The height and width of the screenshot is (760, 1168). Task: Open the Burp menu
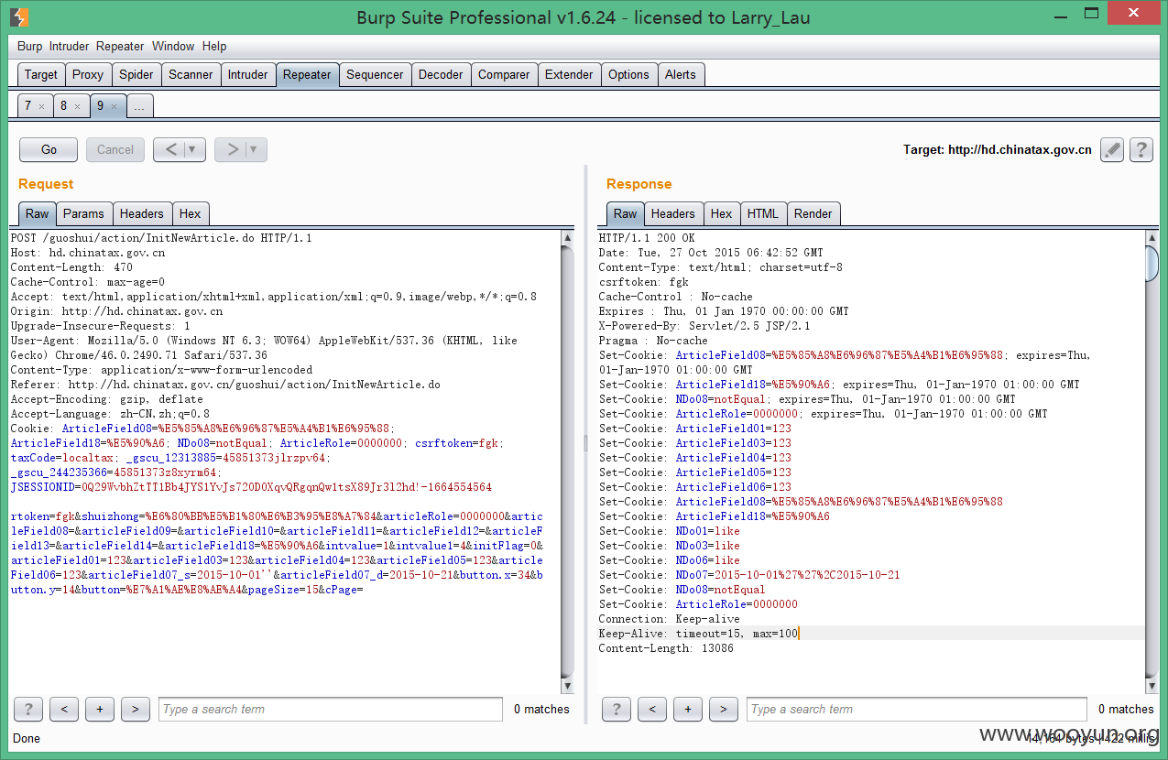[30, 46]
